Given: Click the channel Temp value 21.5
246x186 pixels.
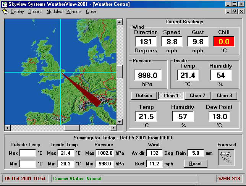Looking at the screenshot, I should point(146,116).
